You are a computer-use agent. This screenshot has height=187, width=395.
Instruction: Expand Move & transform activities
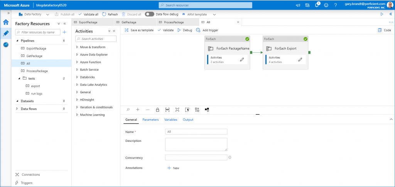(x=77, y=47)
